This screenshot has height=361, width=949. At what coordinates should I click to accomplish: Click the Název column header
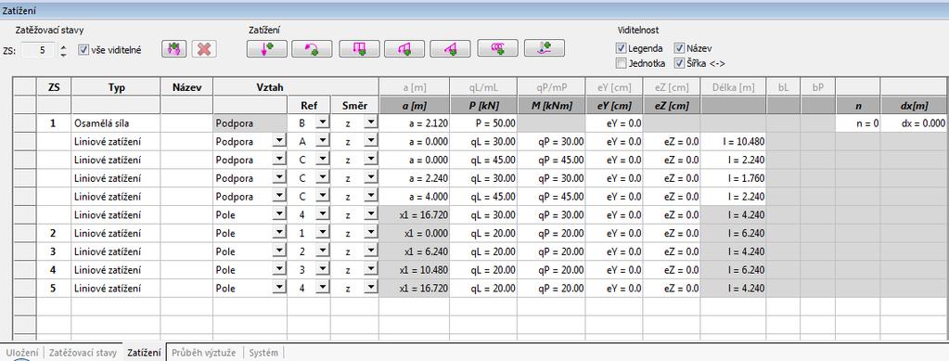[186, 86]
